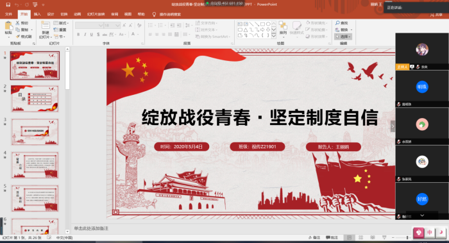Image resolution: width=449 pixels, height=243 pixels.
Task: Click the Notes button in status bar
Action: click(x=314, y=238)
